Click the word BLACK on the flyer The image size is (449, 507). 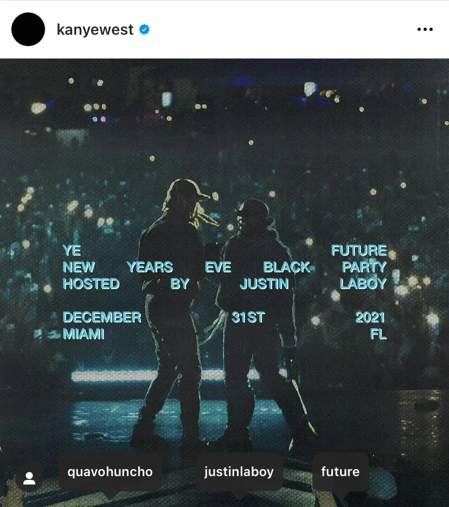coord(287,267)
